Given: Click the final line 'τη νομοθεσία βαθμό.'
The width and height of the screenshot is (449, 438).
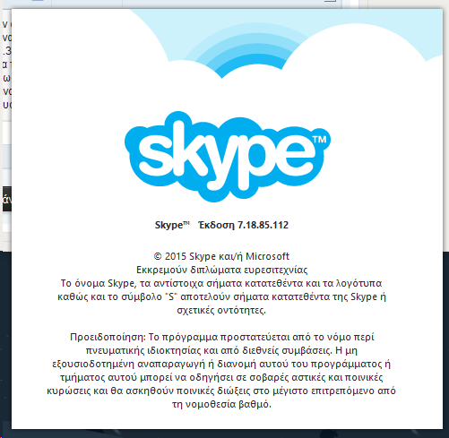Looking at the screenshot, I should point(221,404).
